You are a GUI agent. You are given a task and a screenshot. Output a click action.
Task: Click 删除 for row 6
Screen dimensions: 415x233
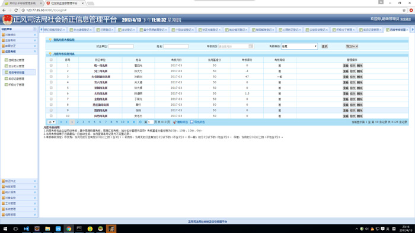click(359, 93)
